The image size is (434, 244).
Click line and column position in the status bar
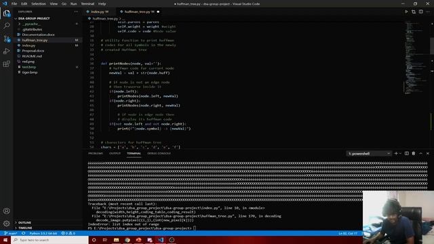point(348,233)
